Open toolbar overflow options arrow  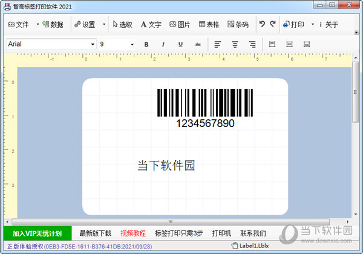pyautogui.click(x=356, y=33)
